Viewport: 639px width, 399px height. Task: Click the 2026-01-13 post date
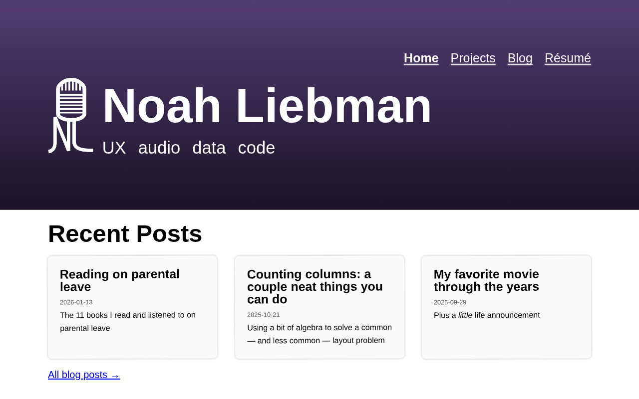(x=76, y=302)
